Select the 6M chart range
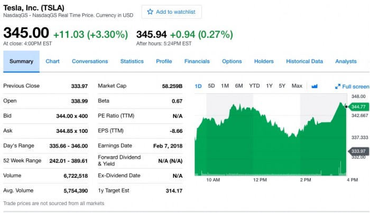Viewport: 370px width, 213px height. [x=239, y=86]
